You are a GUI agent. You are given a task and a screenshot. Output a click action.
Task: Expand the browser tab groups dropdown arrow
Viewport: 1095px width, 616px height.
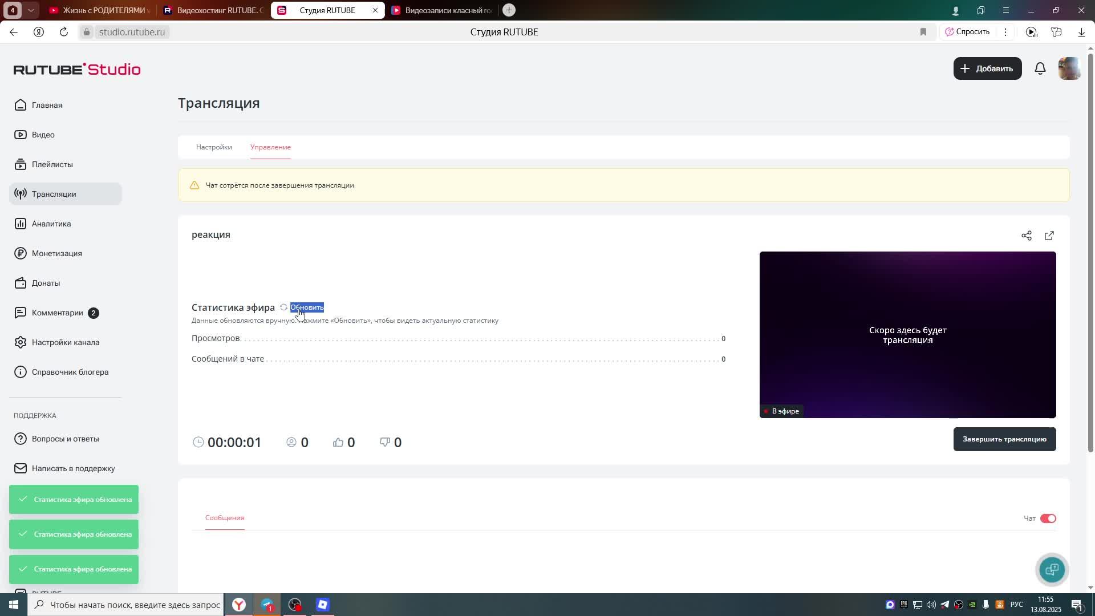pos(31,10)
